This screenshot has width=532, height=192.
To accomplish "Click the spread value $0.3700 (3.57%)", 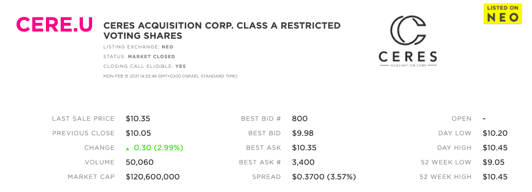I will pos(323,177).
